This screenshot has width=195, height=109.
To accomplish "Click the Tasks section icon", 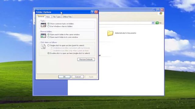I will [43, 25].
